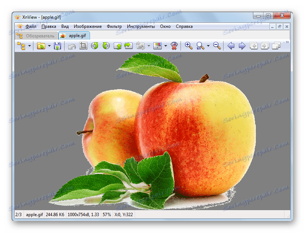Click the displayed apple image
The height and width of the screenshot is (233, 305).
coord(153,131)
